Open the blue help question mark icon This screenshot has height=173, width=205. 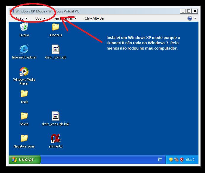[190, 18]
